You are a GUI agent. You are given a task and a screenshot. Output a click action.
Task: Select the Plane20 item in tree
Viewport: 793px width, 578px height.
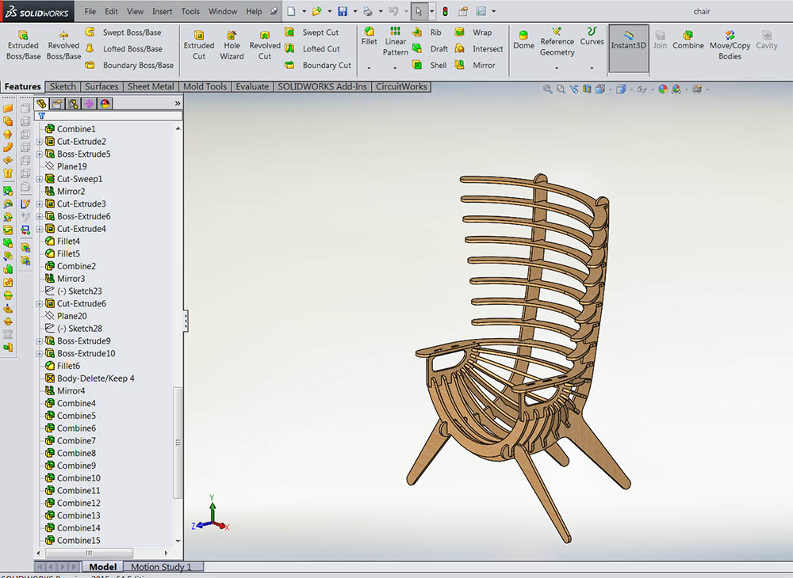tap(66, 316)
